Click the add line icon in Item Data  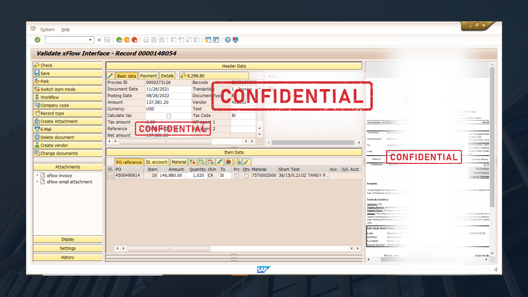[x=202, y=162]
